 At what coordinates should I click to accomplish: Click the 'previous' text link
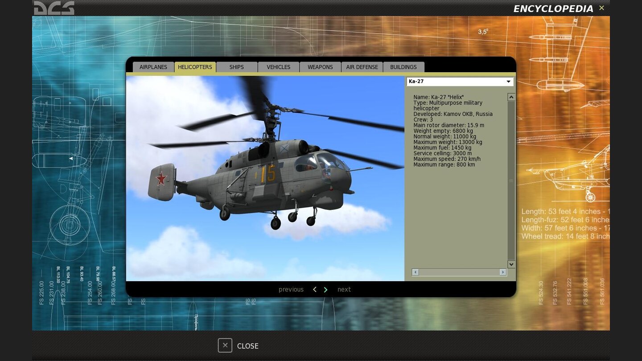tap(291, 290)
